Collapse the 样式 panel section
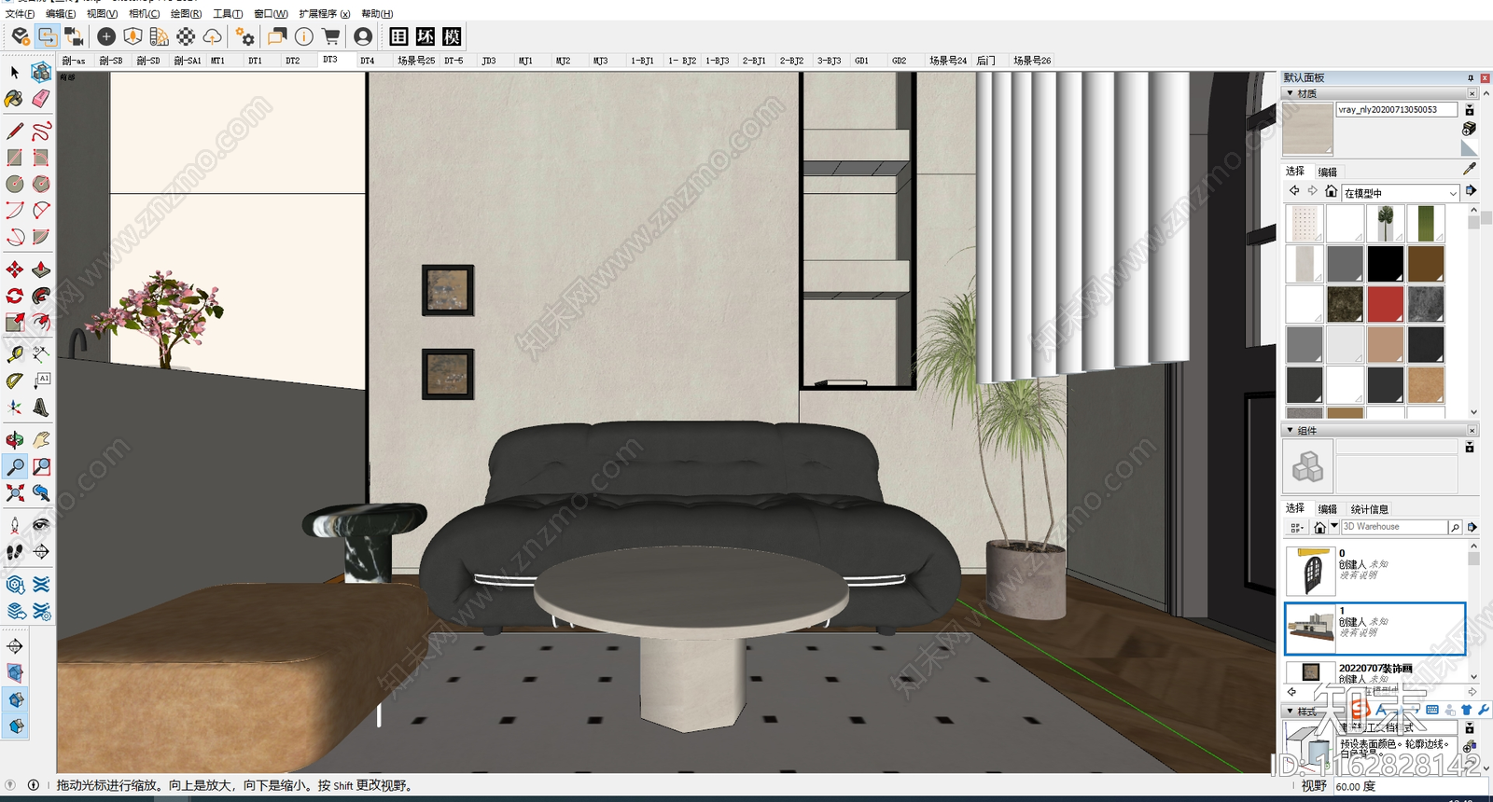The height and width of the screenshot is (802, 1493). pyautogui.click(x=1291, y=711)
